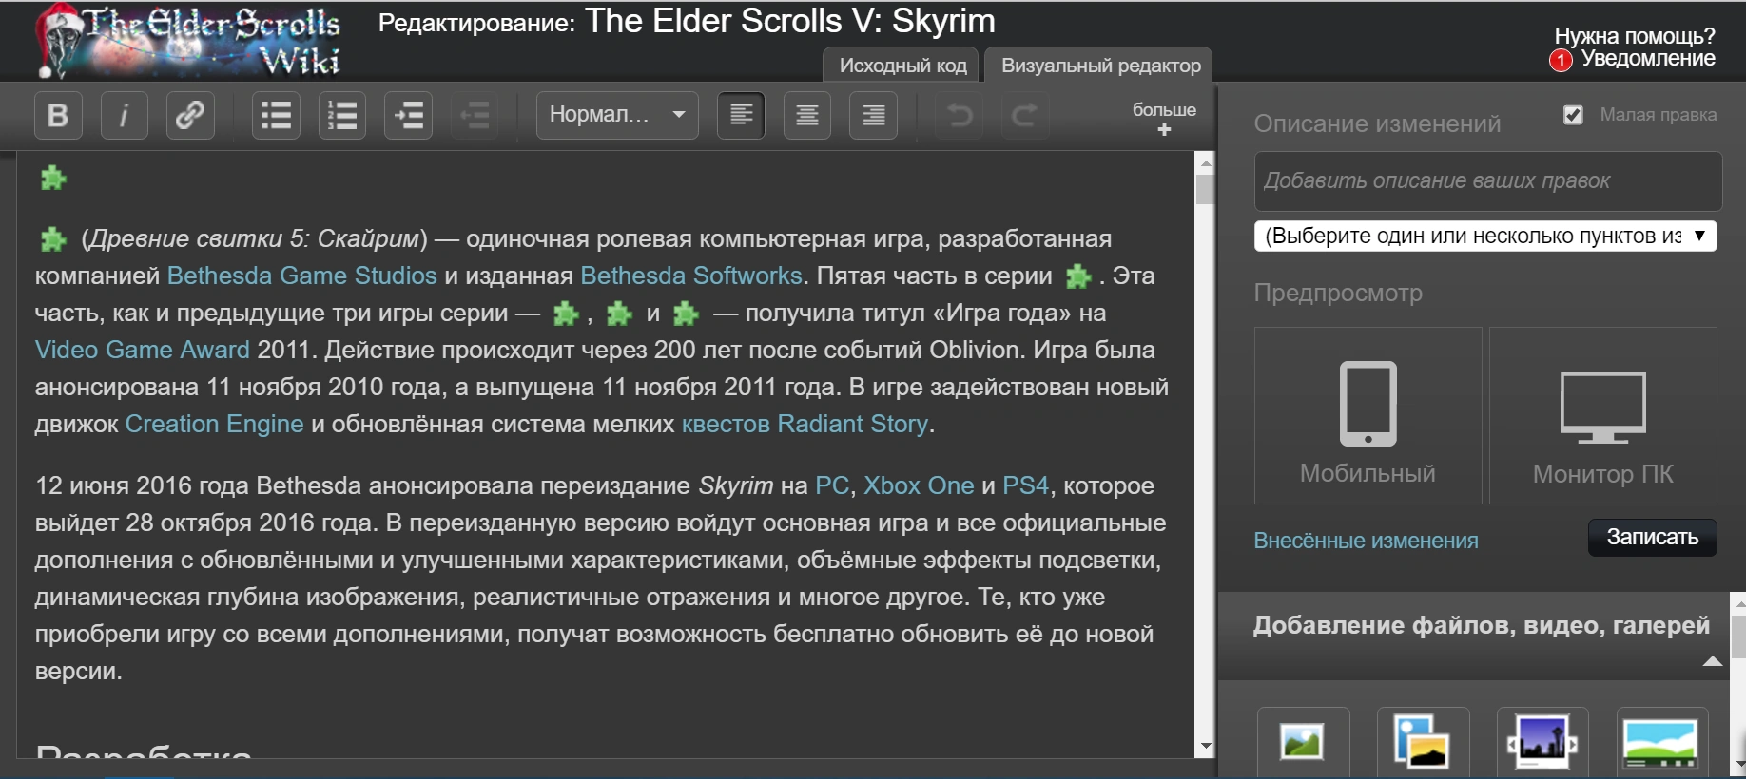Select puzzle template just before "— получила титул"
The image size is (1746, 779).
tap(686, 313)
